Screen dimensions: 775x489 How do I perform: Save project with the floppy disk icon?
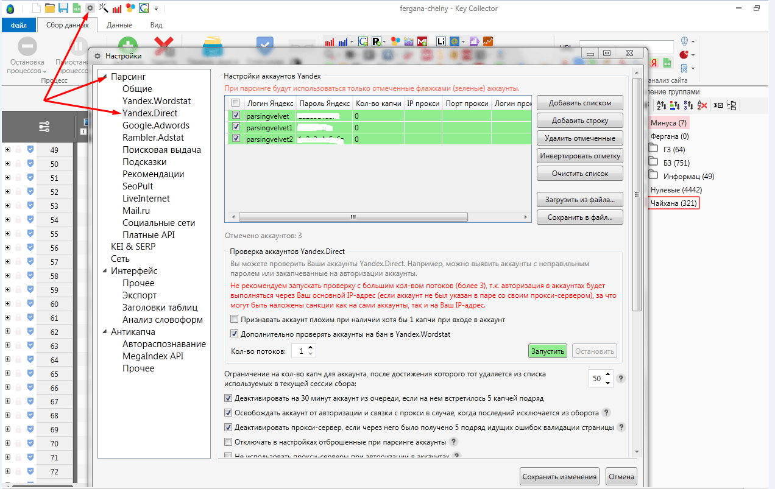coord(63,8)
